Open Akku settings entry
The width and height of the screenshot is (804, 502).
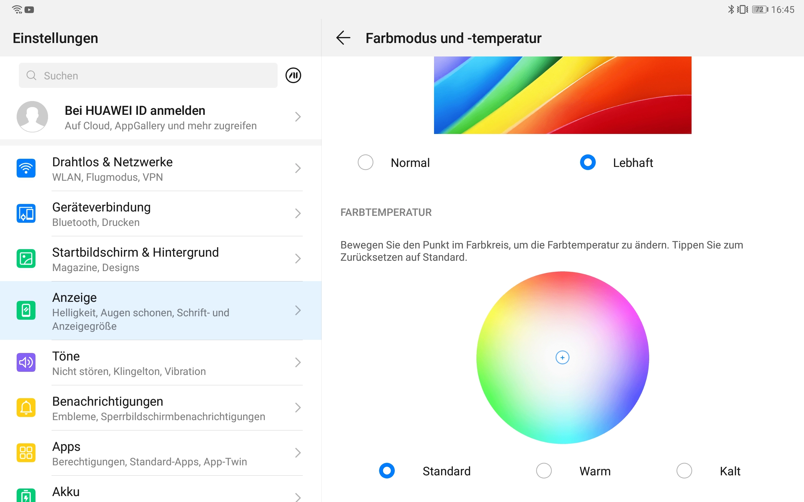(x=160, y=489)
